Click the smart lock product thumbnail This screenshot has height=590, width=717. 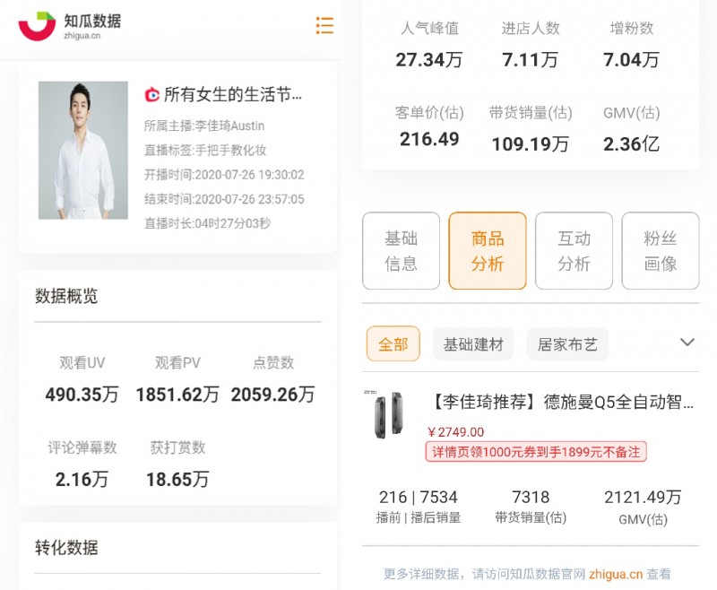[390, 412]
